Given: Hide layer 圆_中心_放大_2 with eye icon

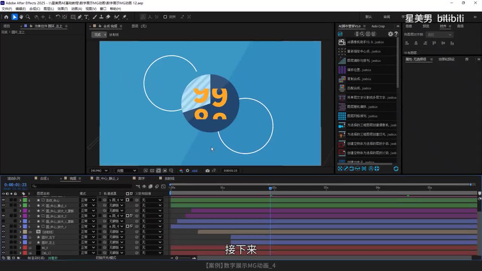Looking at the screenshot, I should [3, 216].
